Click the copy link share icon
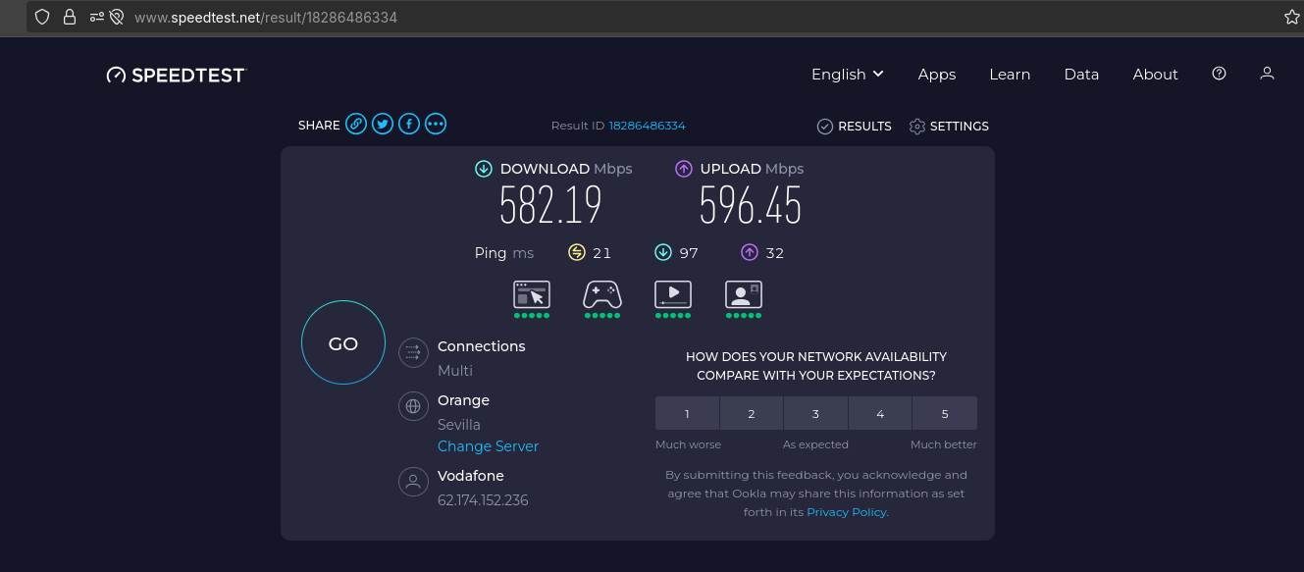This screenshot has height=572, width=1304. (x=356, y=125)
